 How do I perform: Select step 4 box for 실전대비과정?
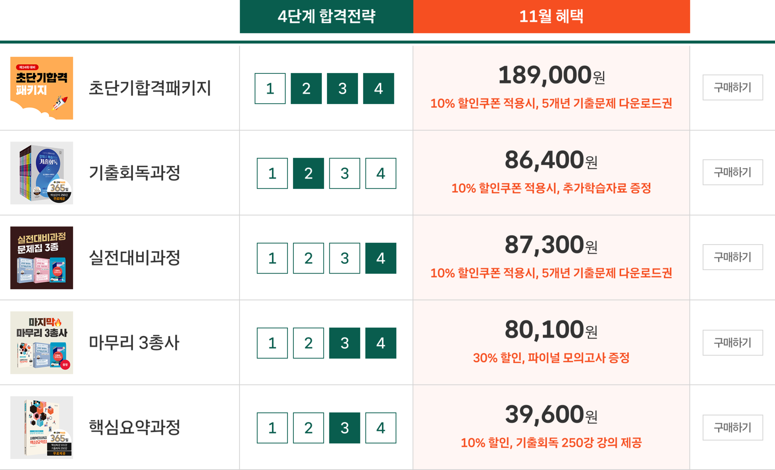click(381, 258)
